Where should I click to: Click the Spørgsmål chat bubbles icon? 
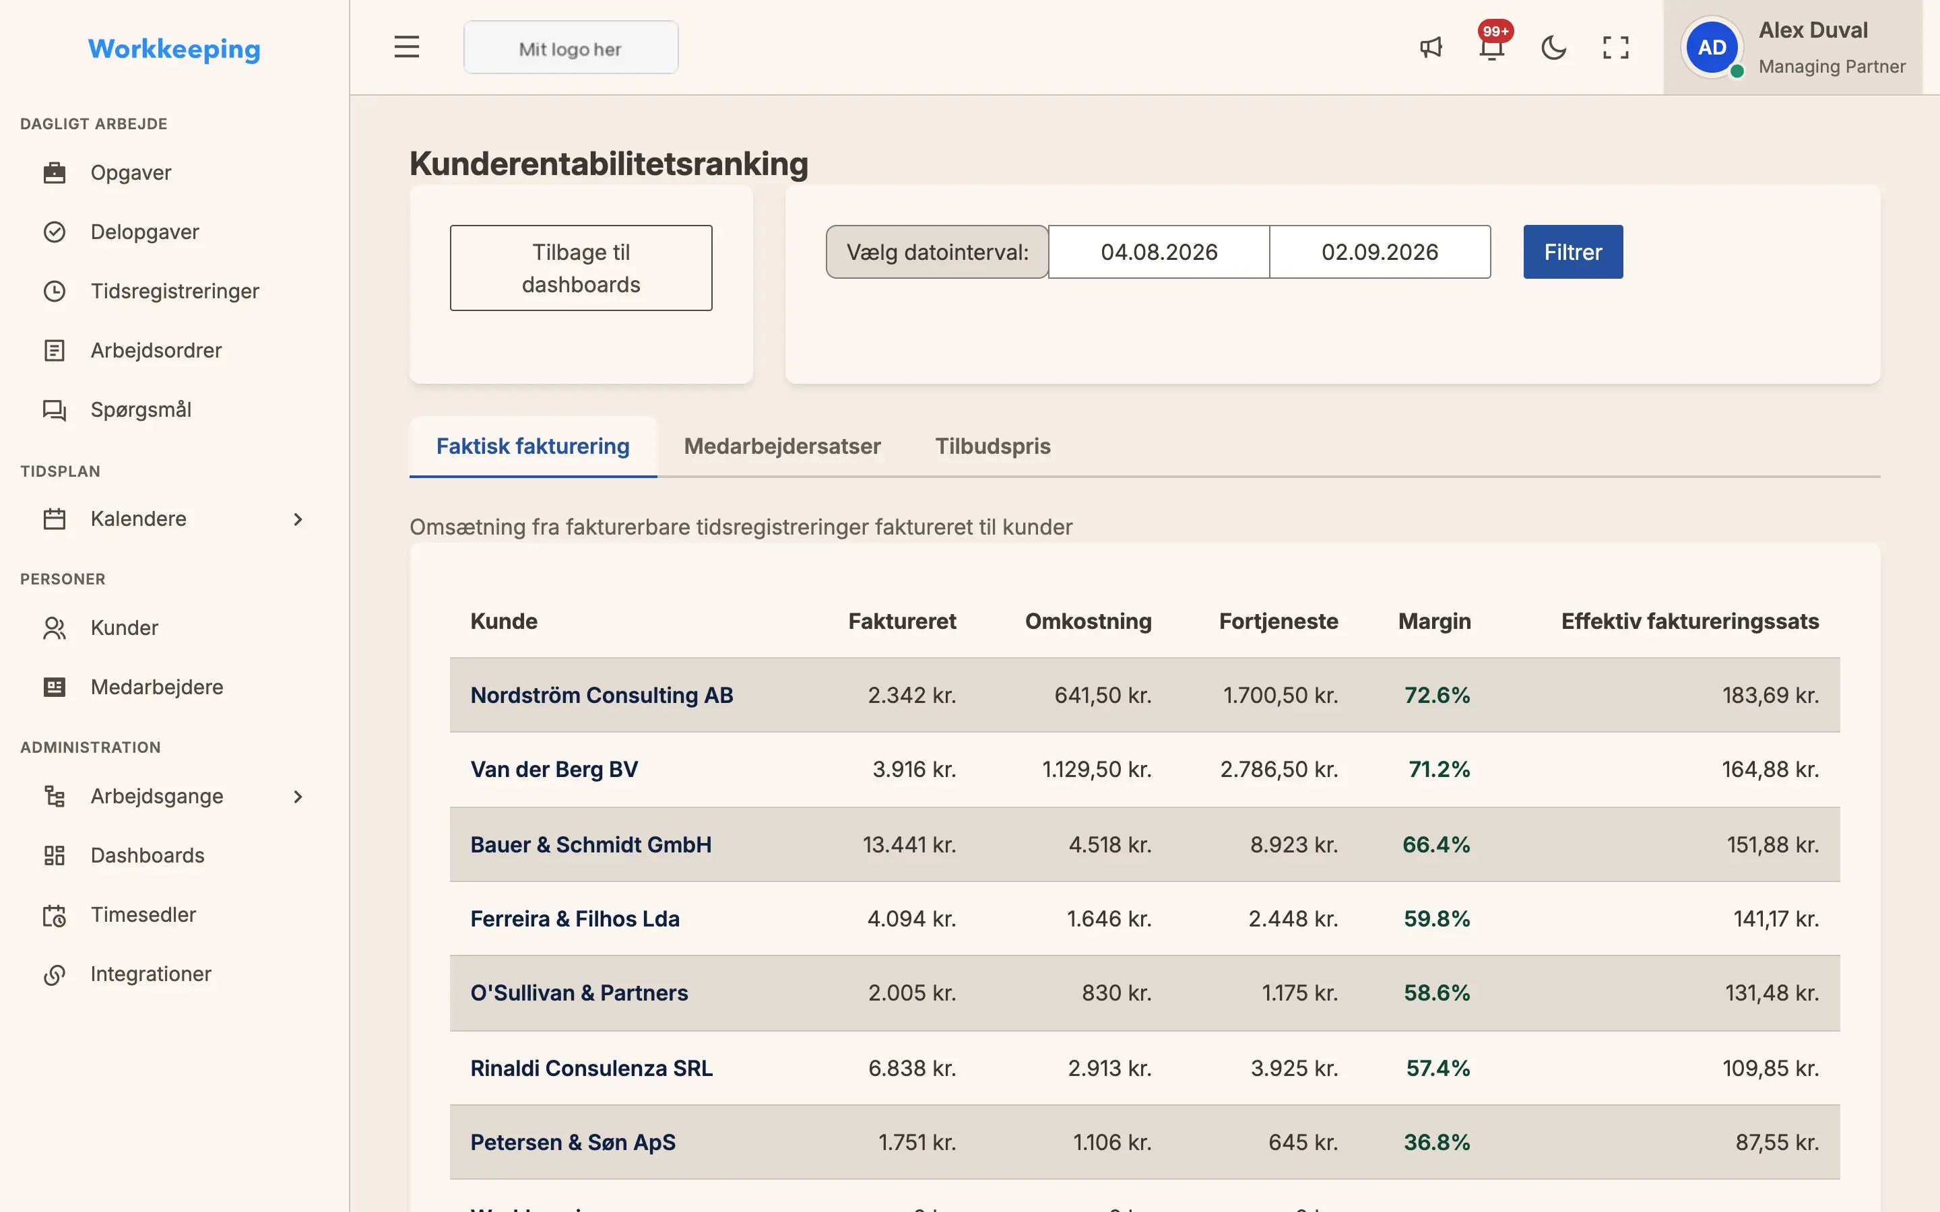[x=54, y=409]
